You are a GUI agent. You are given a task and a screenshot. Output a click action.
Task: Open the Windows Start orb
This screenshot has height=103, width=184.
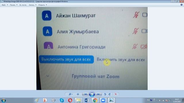3,100
